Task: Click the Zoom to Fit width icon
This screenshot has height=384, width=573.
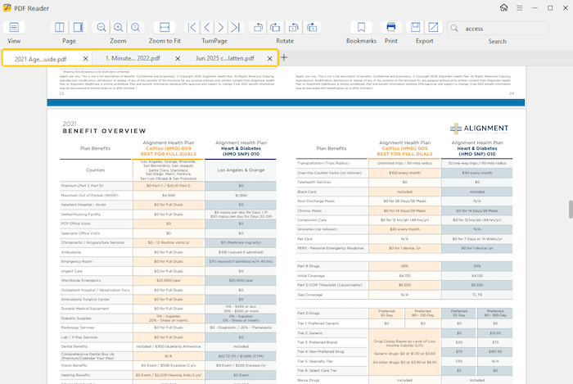Action: click(165, 27)
